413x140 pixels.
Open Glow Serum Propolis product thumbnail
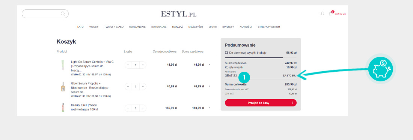(63, 86)
